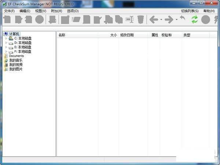Expand the F: 本地磁盘 tree node
The width and height of the screenshot is (220, 165).
pos(6,52)
